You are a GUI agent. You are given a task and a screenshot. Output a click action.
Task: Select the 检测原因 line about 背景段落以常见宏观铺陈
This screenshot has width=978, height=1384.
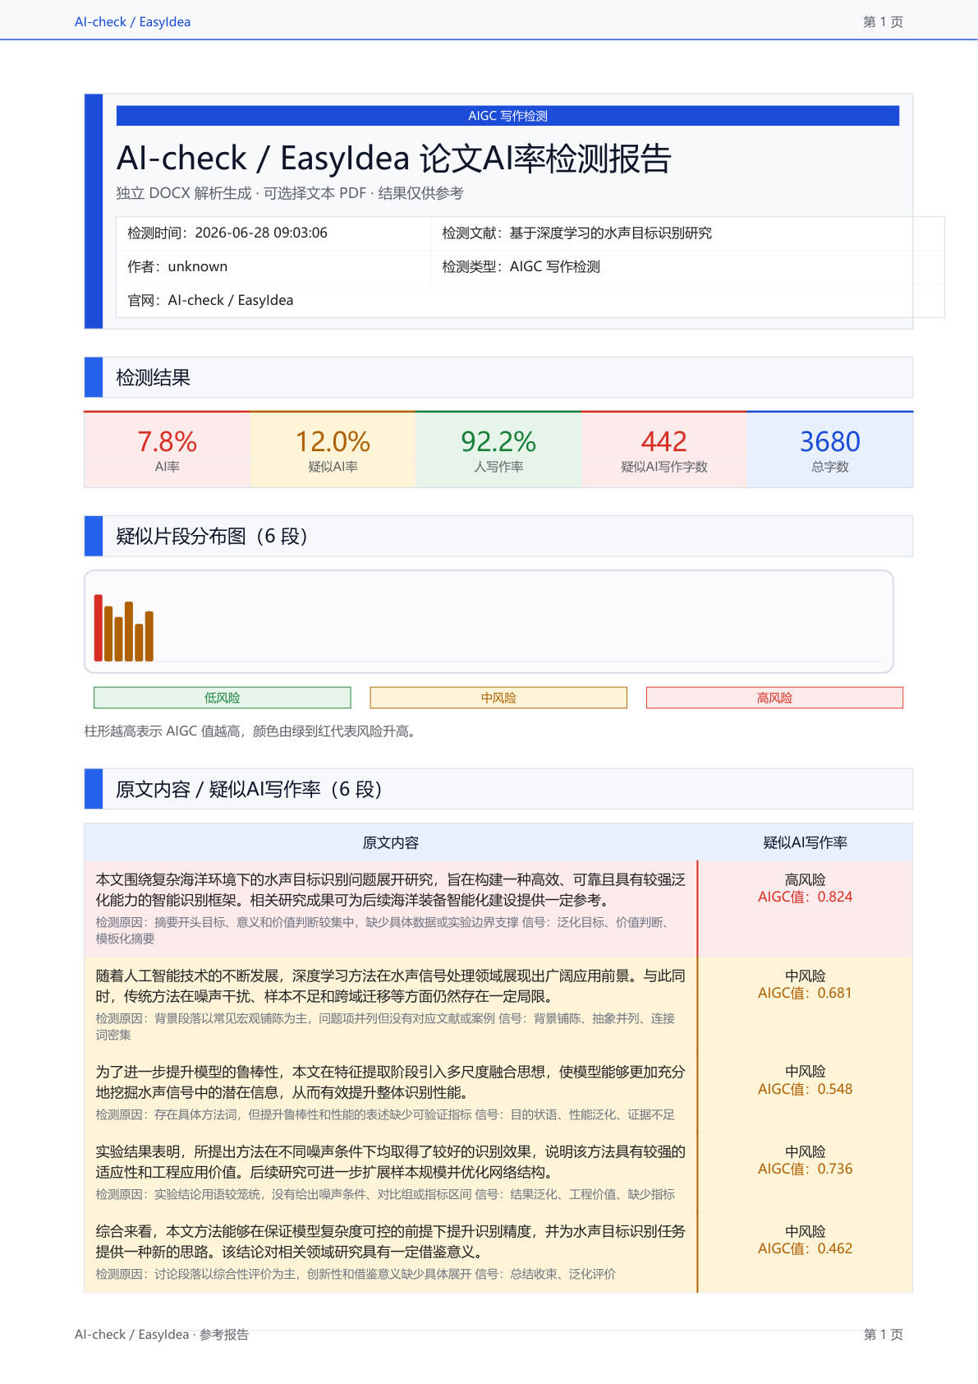[386, 1026]
